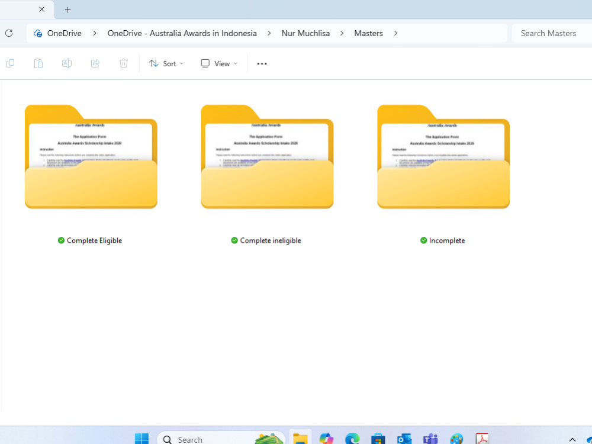Open Outlook from the taskbar
592x444 pixels.
(x=404, y=439)
